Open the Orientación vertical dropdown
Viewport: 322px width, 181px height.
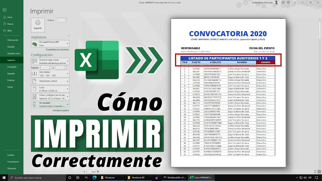point(50,81)
